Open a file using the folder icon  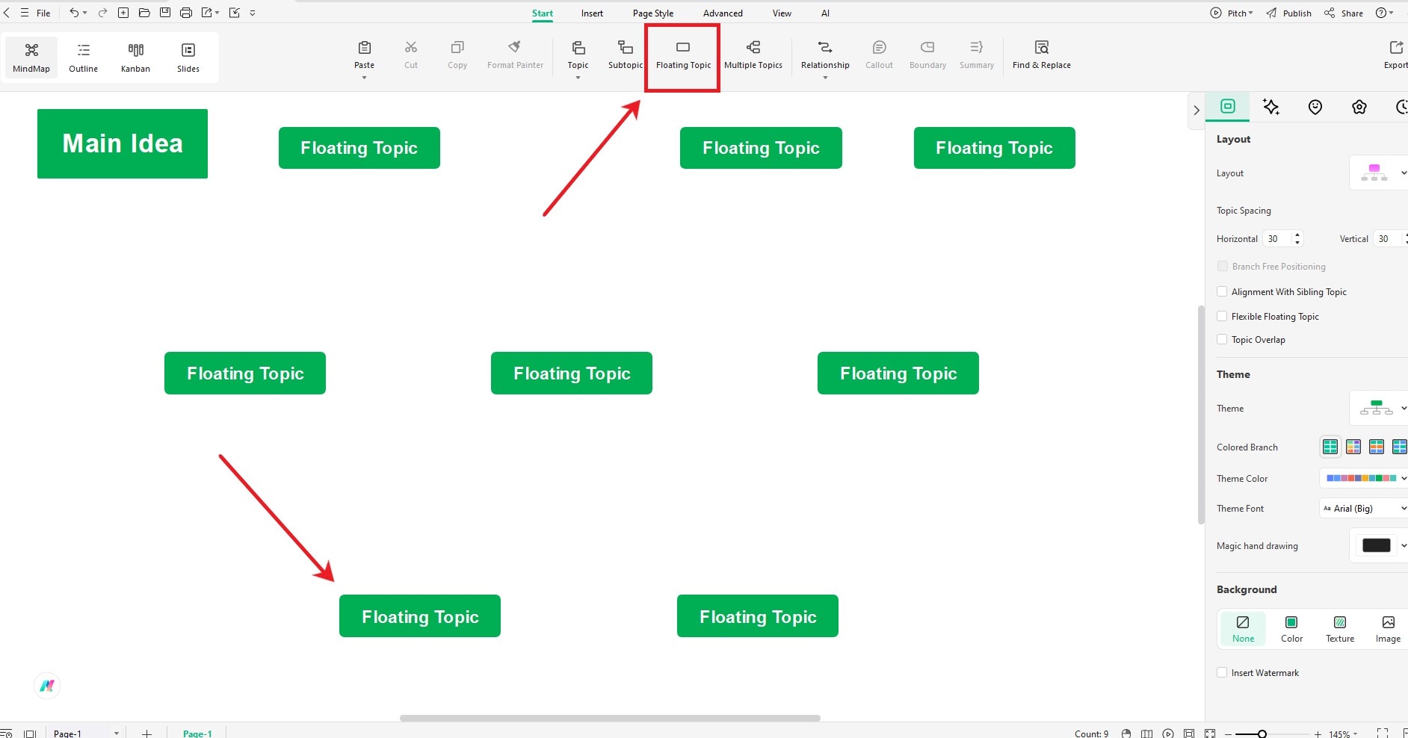(144, 13)
